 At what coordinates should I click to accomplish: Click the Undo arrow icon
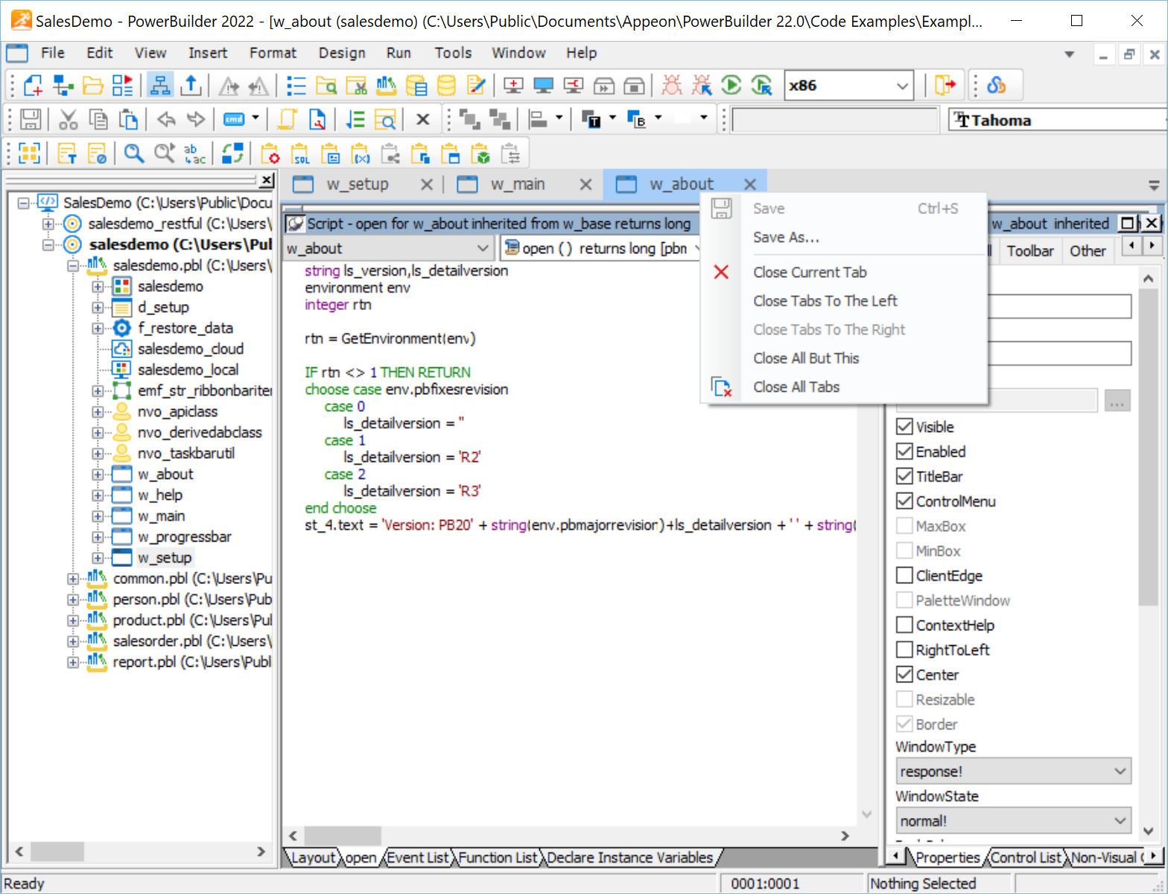166,119
